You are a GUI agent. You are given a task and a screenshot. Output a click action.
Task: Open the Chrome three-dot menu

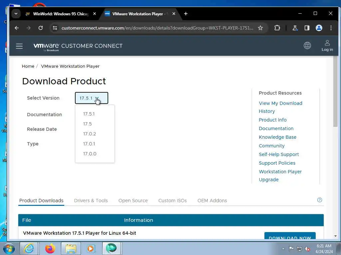click(331, 28)
